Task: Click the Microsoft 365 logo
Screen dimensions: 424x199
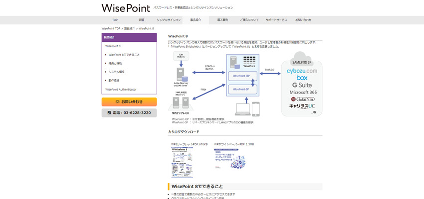Action: pos(303,92)
